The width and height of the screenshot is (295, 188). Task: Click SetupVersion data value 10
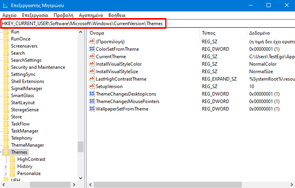[252, 87]
